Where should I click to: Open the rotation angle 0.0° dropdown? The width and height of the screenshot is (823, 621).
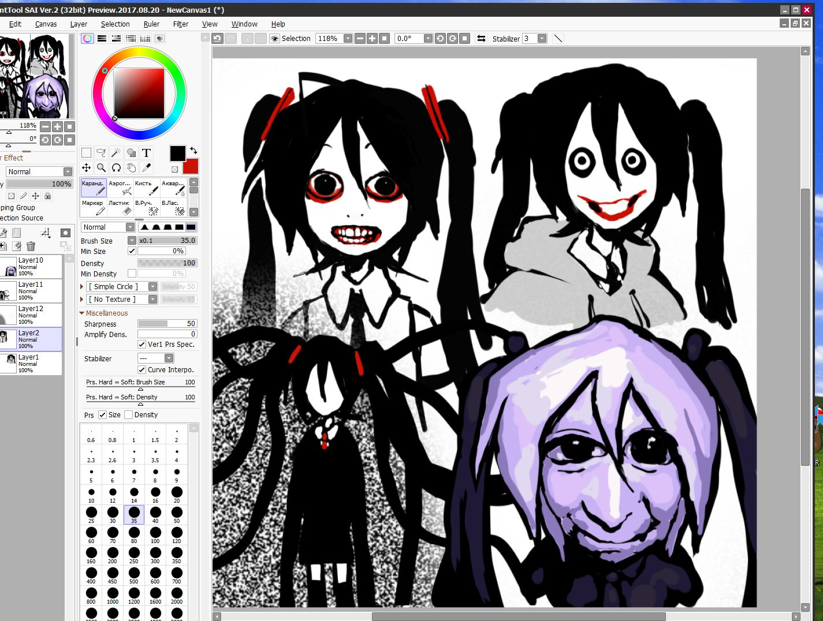point(428,38)
